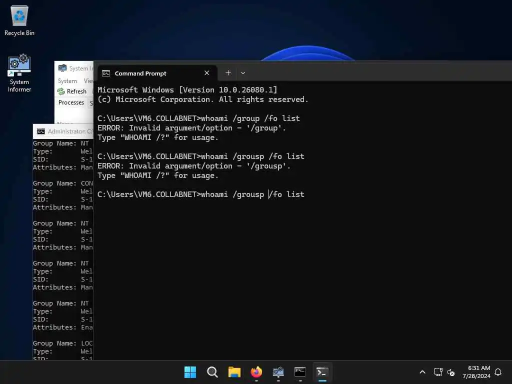This screenshot has height=384, width=512.
Task: Click the Administrator command prompt title icon
Action: click(41, 131)
